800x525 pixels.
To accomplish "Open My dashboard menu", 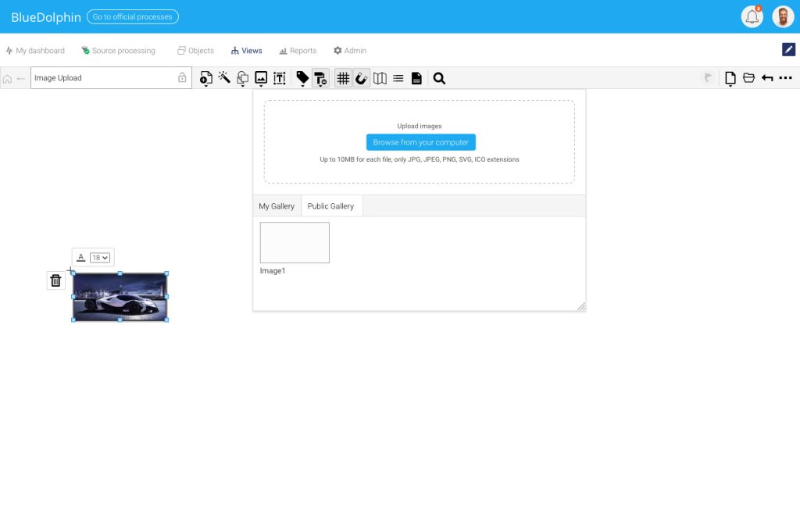I will point(35,51).
